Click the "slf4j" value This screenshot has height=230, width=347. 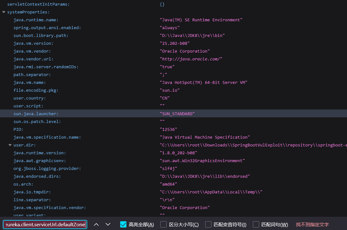pyautogui.click(x=168, y=168)
